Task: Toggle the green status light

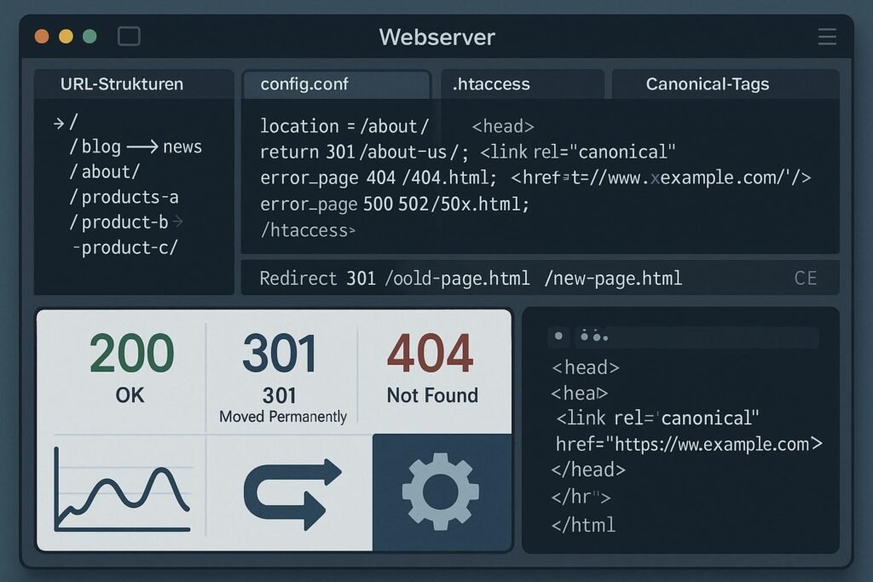Action: pos(90,37)
